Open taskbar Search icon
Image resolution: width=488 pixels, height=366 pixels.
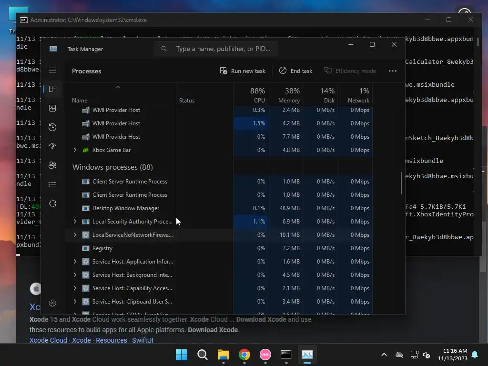202,355
